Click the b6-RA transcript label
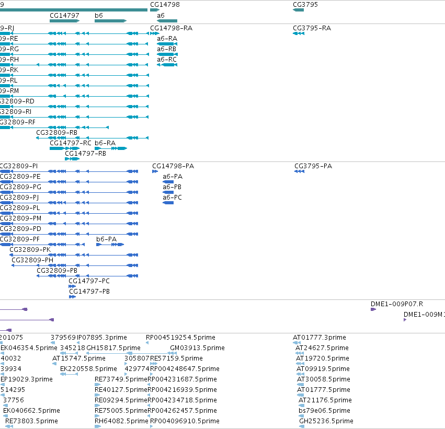 click(105, 143)
